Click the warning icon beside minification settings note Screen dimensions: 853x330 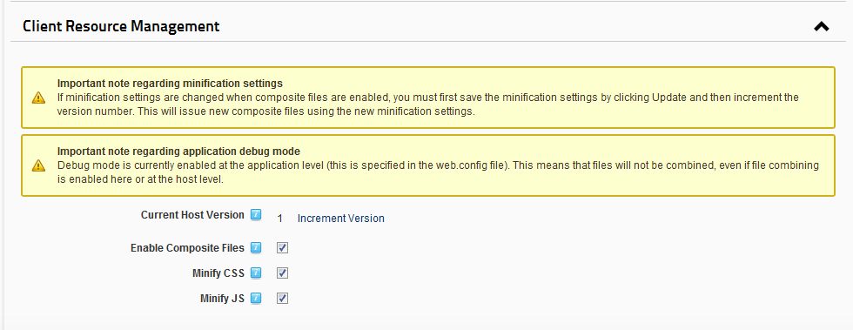pyautogui.click(x=38, y=98)
